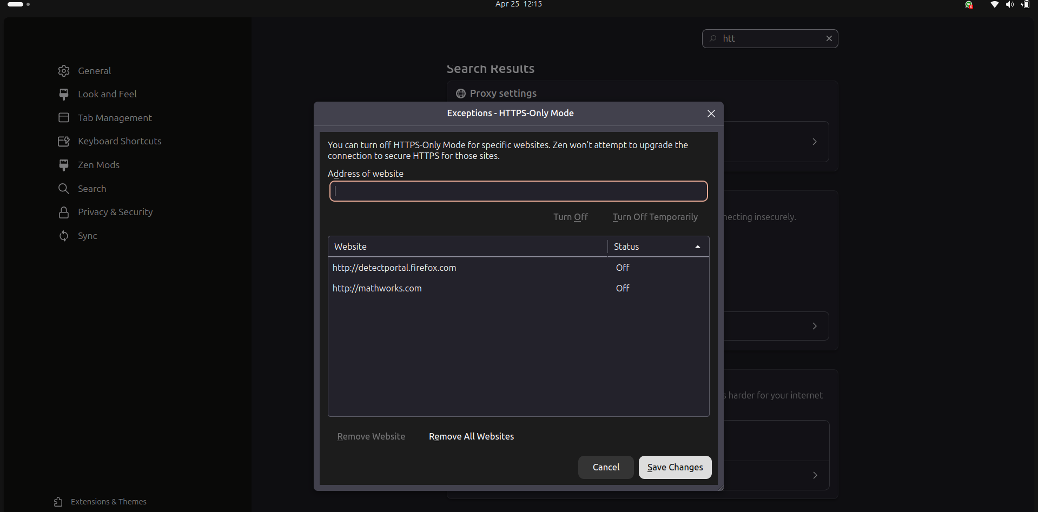The image size is (1038, 512).
Task: Open the Search magnifier icon in sidebar
Action: [x=64, y=189]
